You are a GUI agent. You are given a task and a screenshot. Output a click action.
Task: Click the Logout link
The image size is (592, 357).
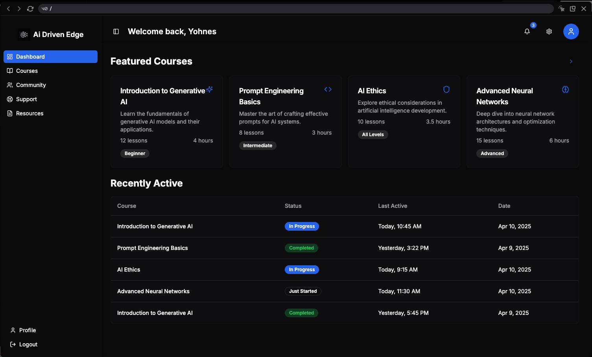click(28, 344)
